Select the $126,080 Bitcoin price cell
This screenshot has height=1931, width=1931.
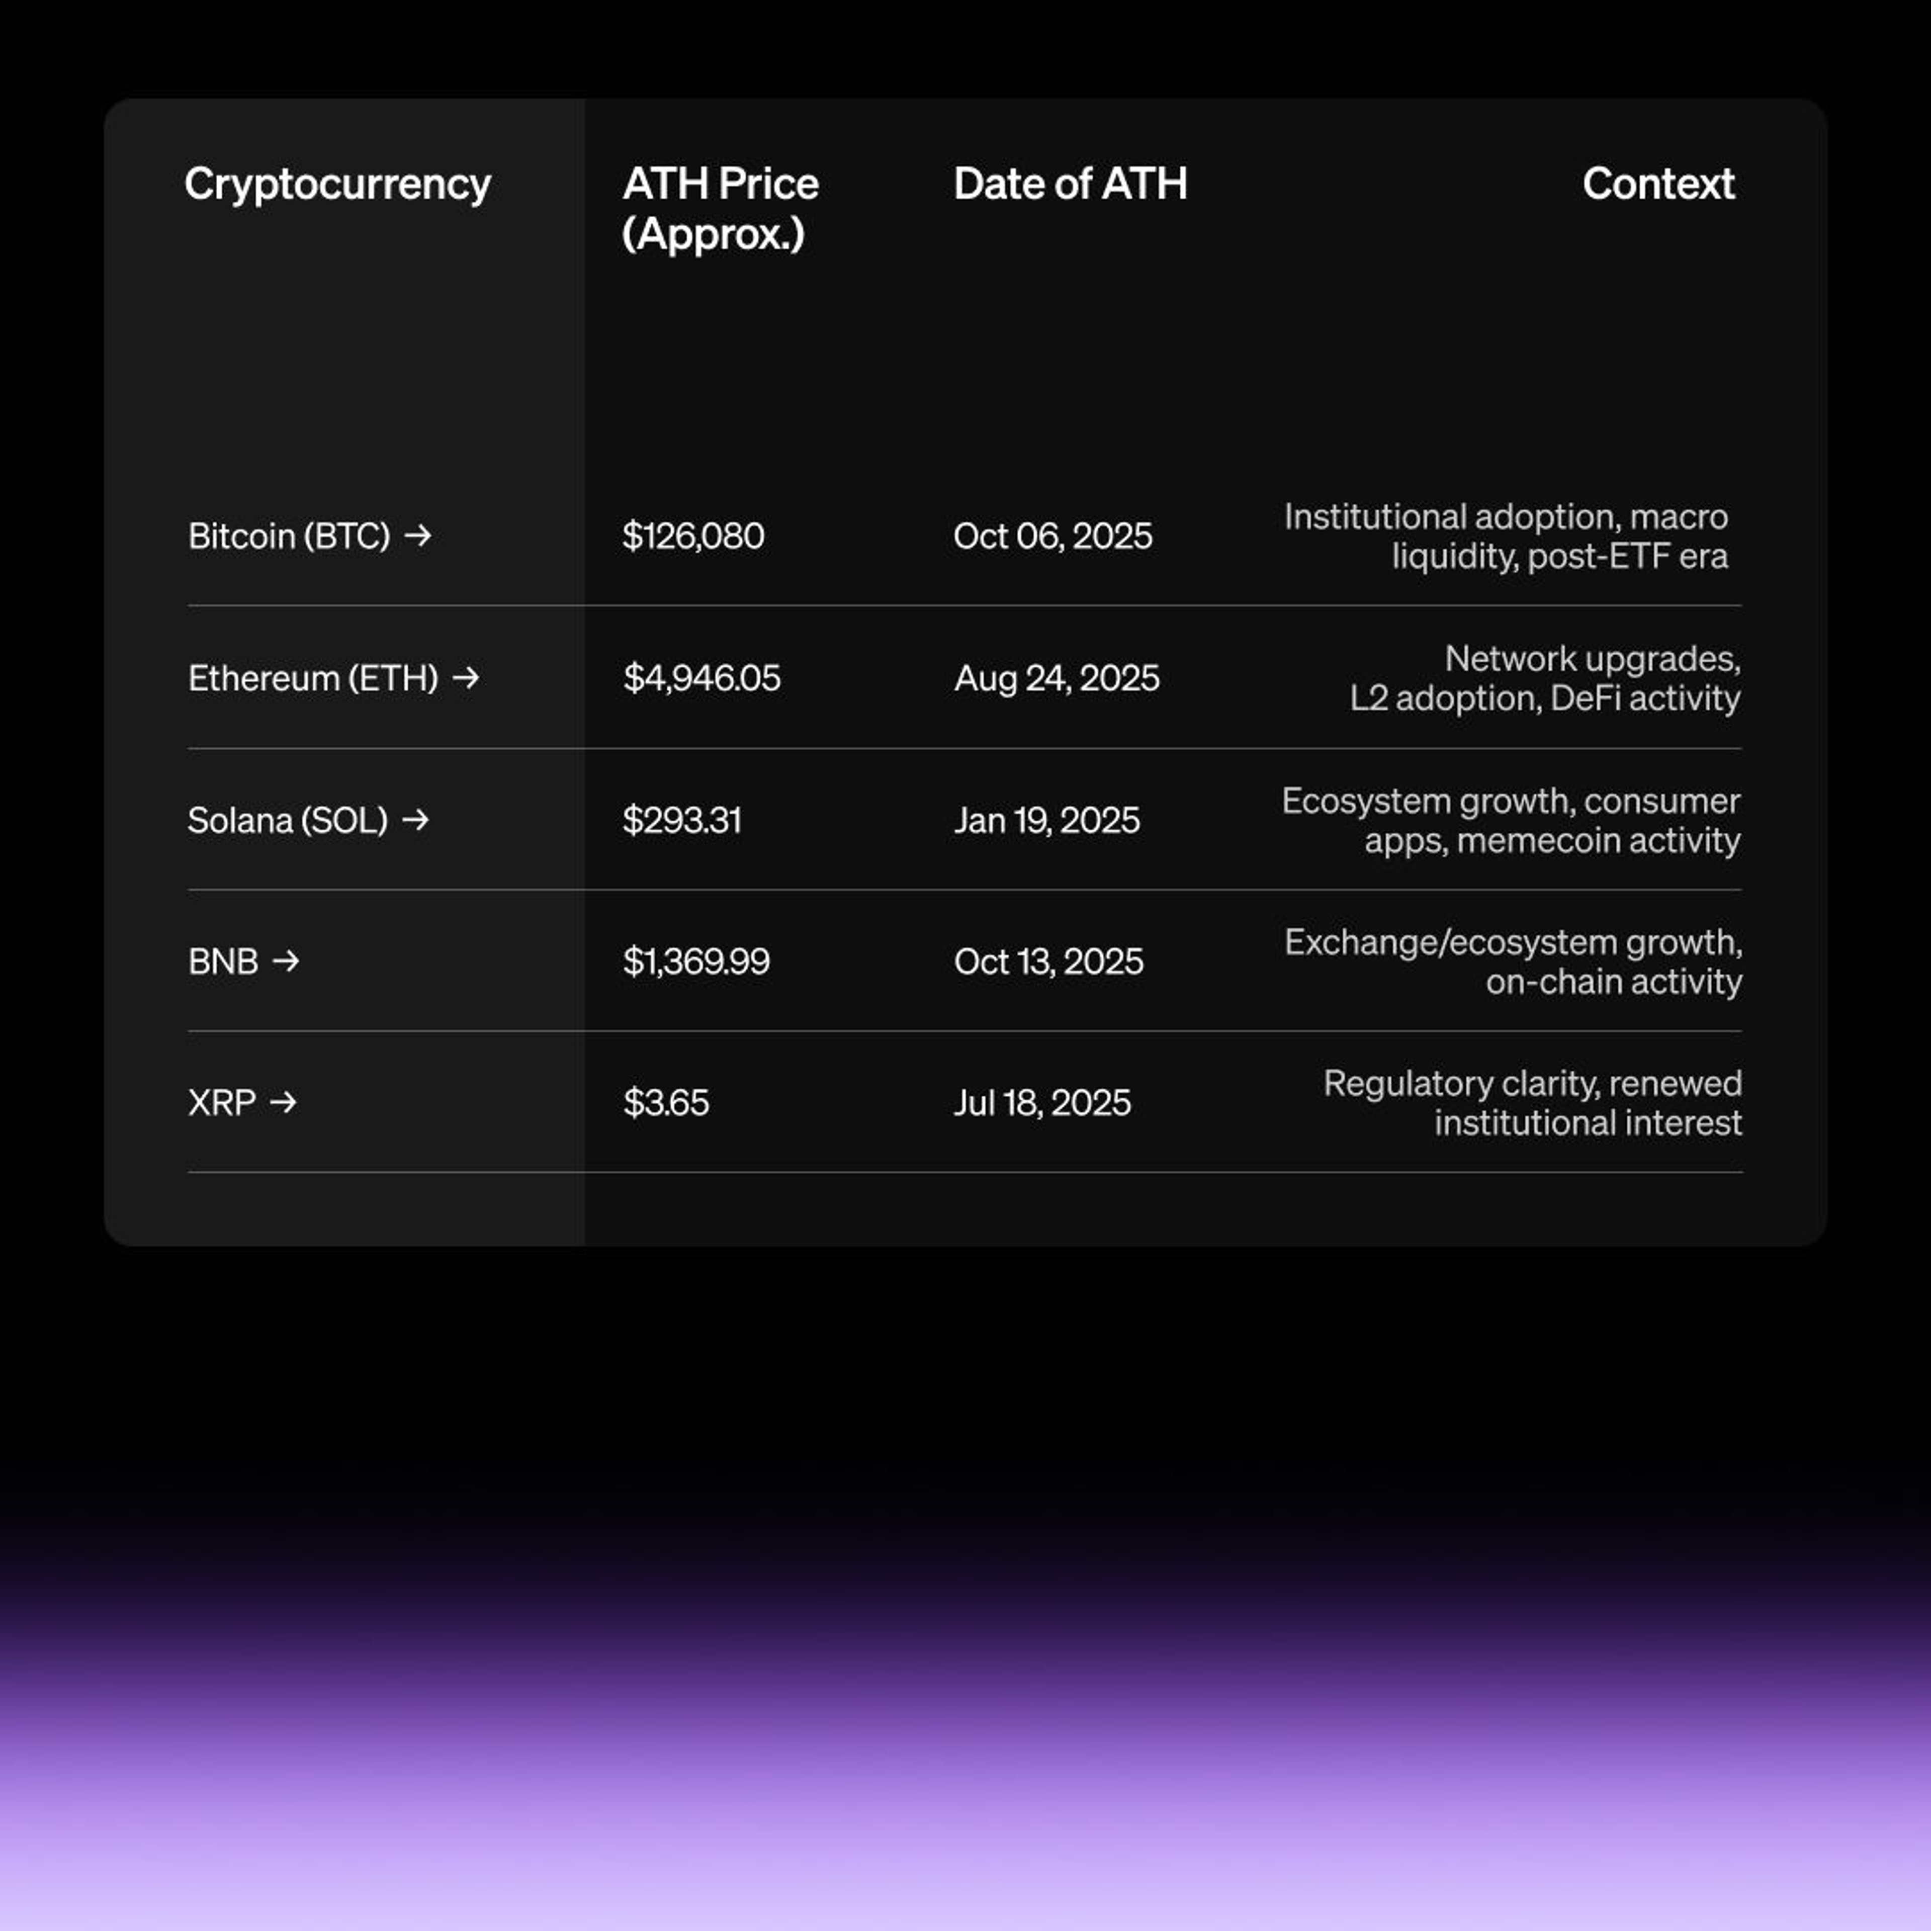pyautogui.click(x=693, y=537)
